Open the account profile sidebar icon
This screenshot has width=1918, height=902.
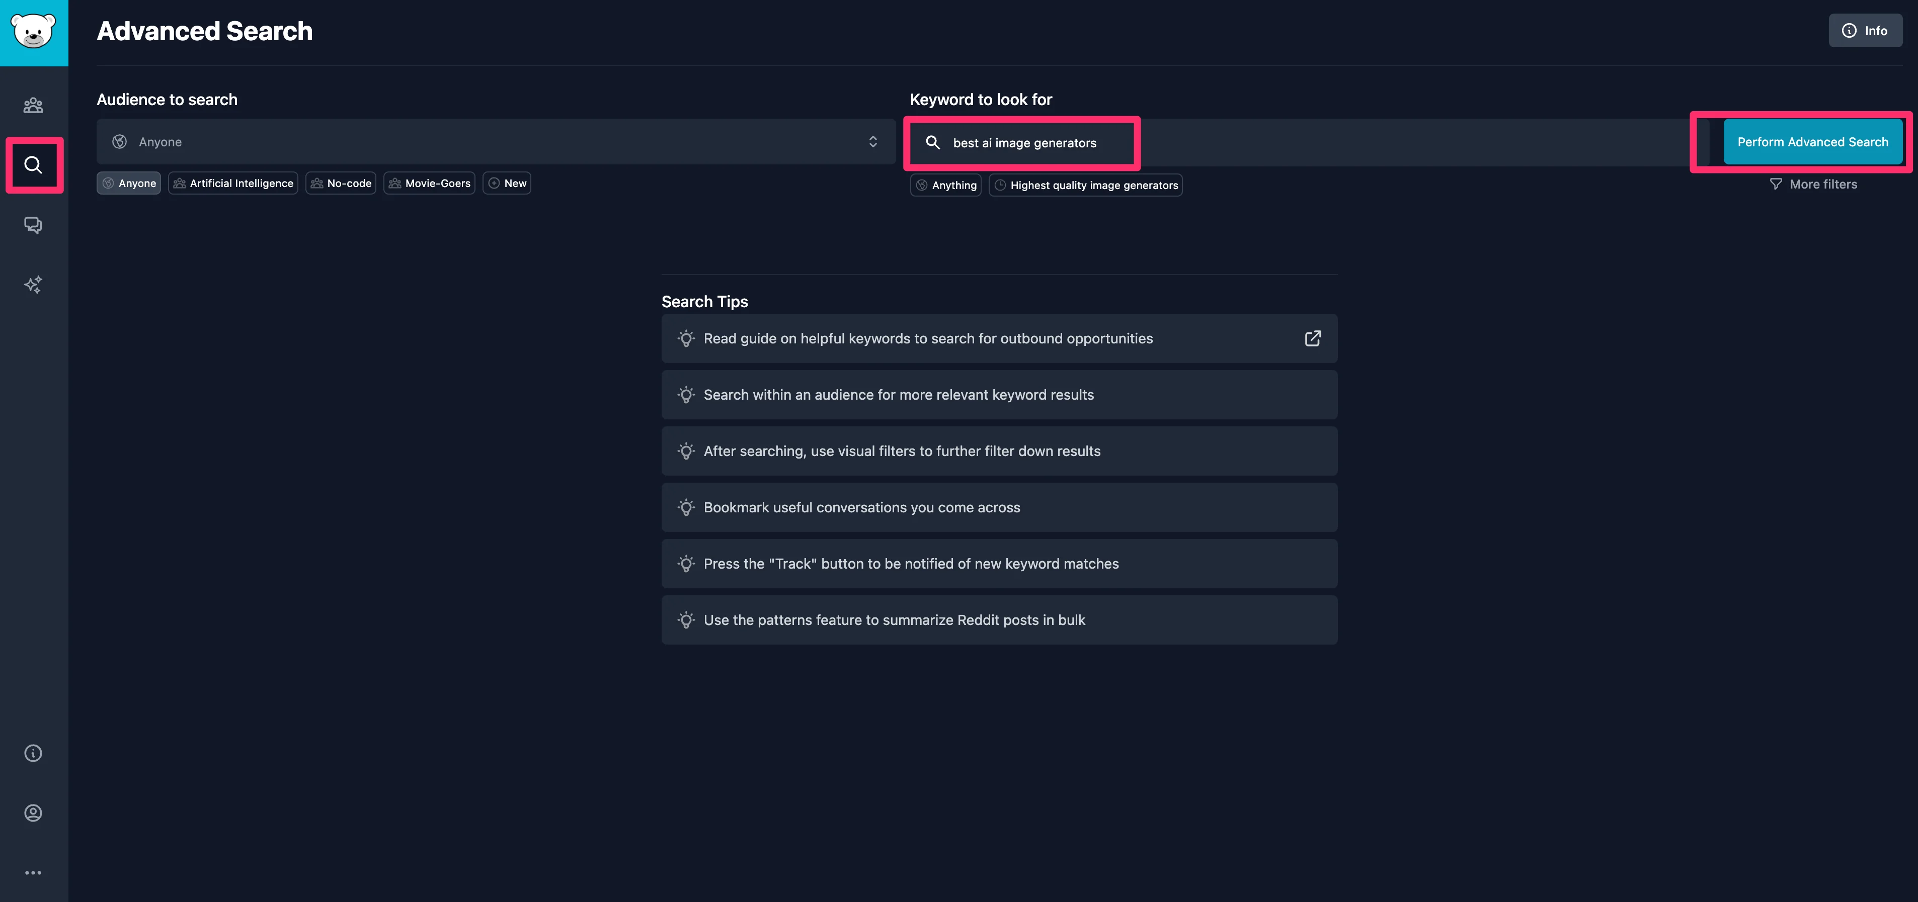34,813
